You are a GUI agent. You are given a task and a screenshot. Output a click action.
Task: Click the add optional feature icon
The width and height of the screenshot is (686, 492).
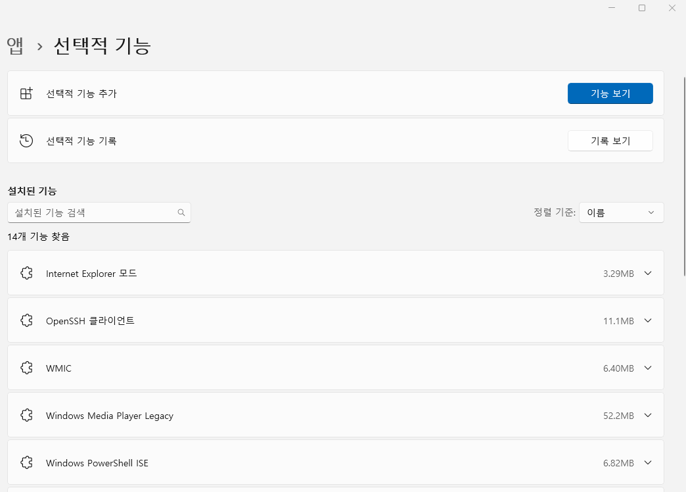pos(26,93)
